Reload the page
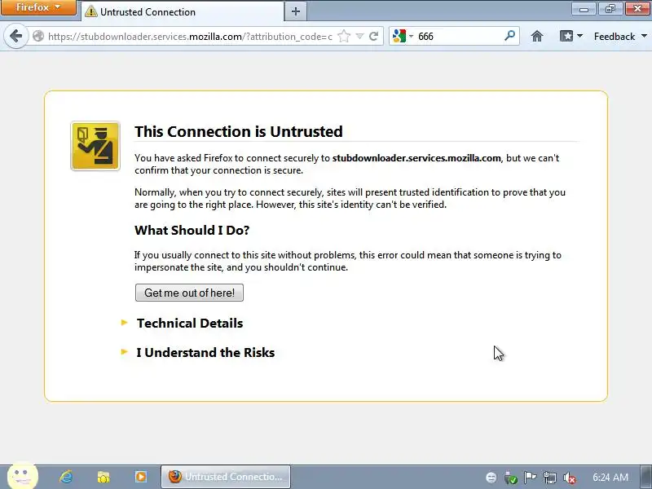The width and height of the screenshot is (652, 489). point(374,36)
